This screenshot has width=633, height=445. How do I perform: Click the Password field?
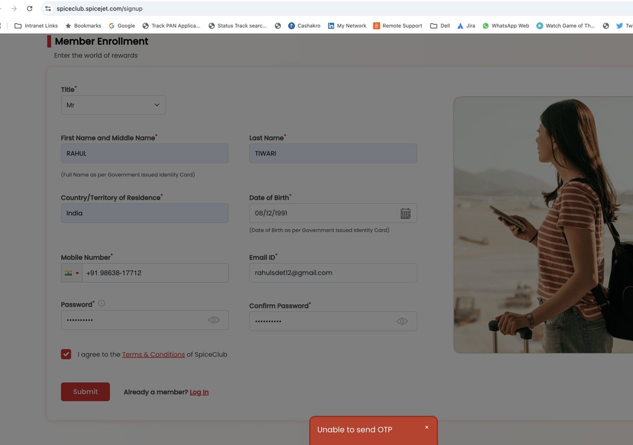point(145,320)
